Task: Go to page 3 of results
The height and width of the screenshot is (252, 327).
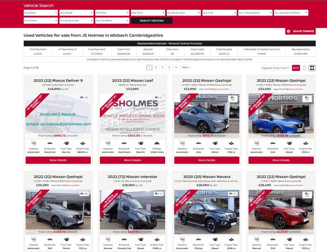Action: [x=162, y=67]
